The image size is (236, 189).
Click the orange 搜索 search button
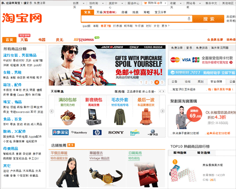[209, 19]
